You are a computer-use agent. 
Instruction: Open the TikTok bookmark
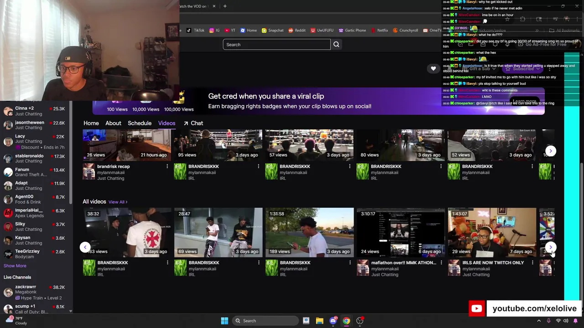pyautogui.click(x=195, y=31)
